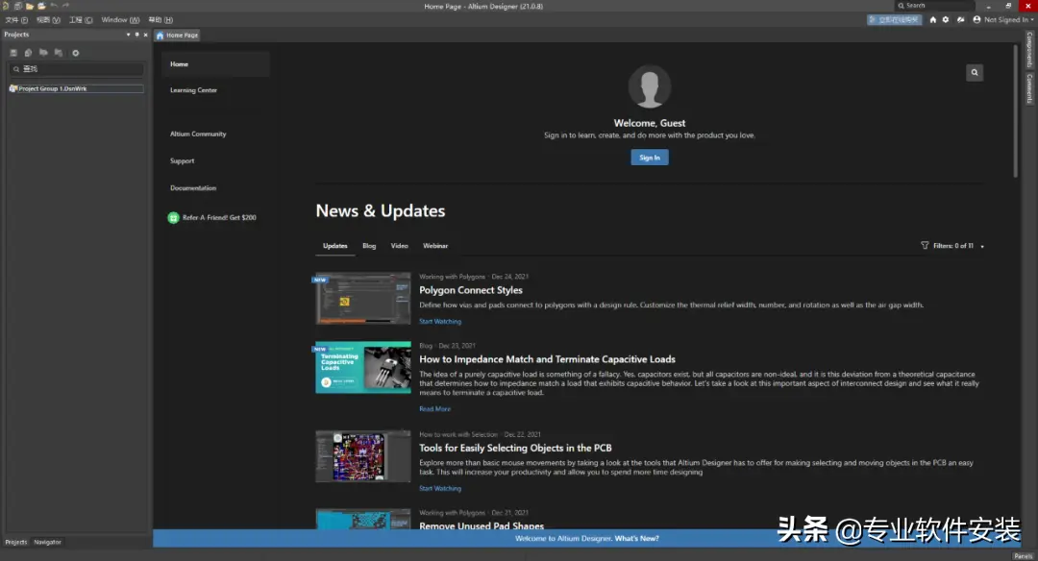Image resolution: width=1038 pixels, height=561 pixels.
Task: Click the Refer A Friend green gift icon
Action: pyautogui.click(x=173, y=218)
